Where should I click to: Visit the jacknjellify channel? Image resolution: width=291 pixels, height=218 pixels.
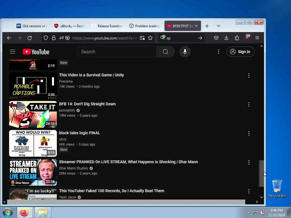point(67,110)
